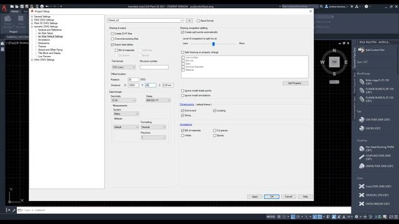
Task: Select CAP,BV part icon
Action: [x=362, y=128]
